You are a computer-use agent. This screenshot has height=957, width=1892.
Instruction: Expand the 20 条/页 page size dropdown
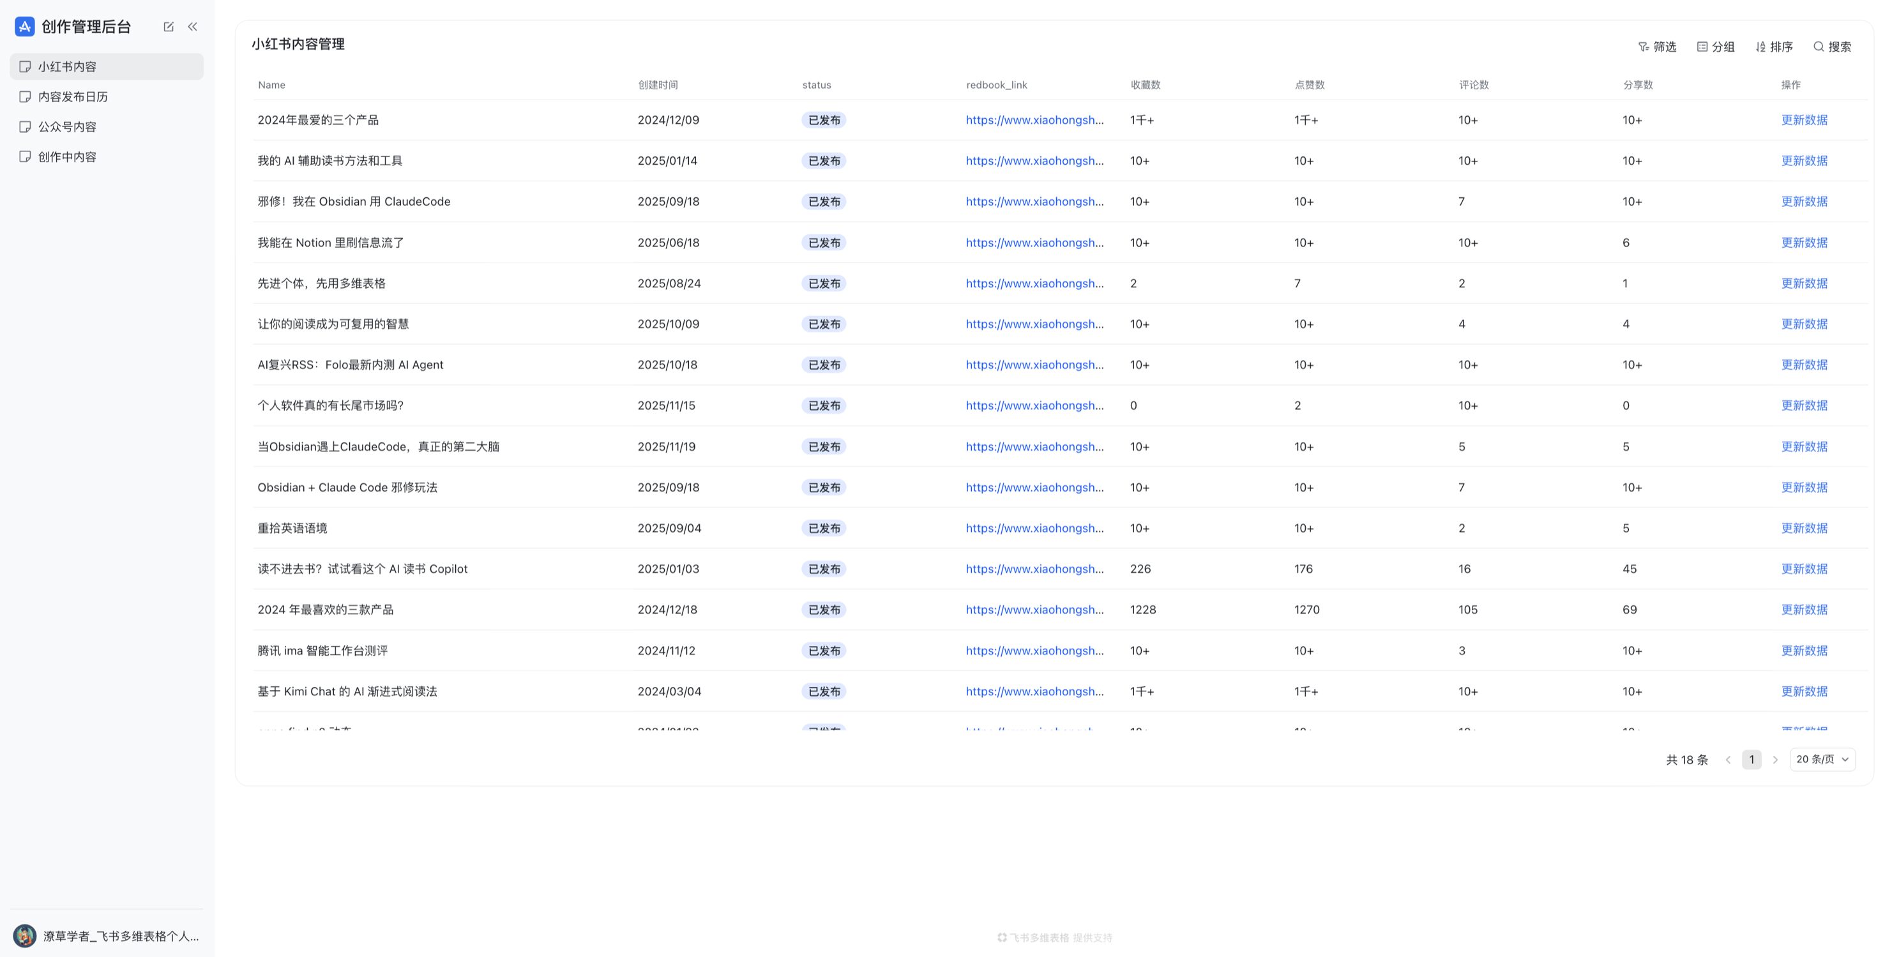point(1822,760)
